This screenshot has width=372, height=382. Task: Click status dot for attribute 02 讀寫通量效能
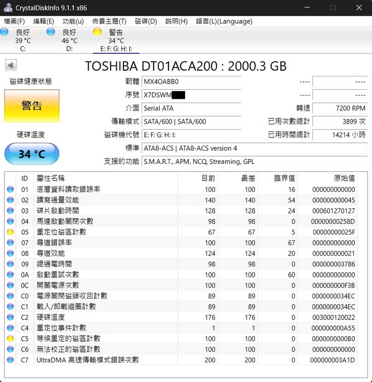click(10, 200)
